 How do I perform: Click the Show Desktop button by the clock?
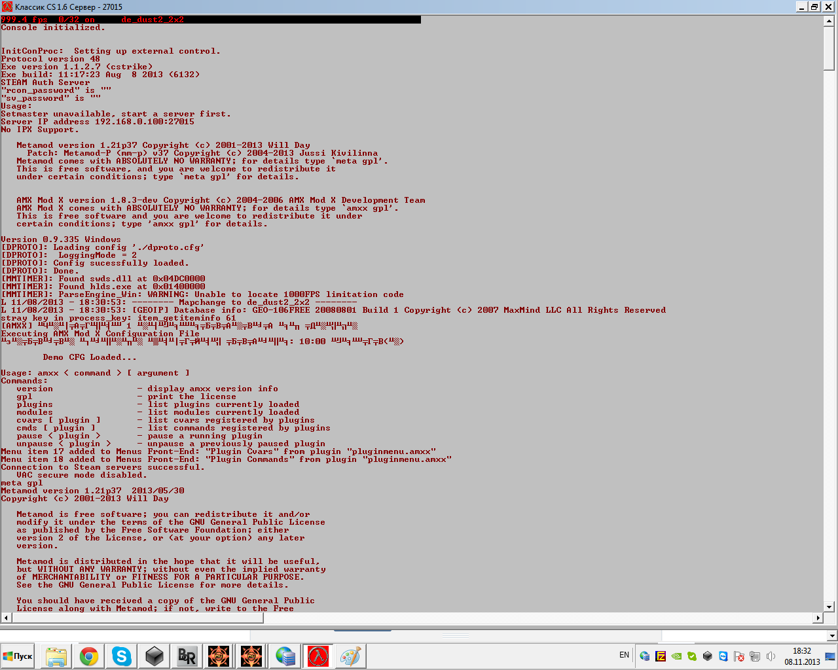pos(831,656)
